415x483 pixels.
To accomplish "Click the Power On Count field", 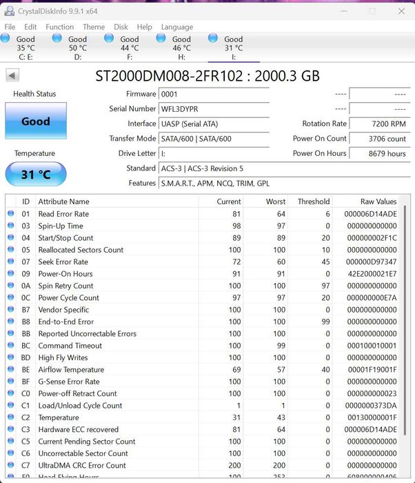I will tap(380, 139).
